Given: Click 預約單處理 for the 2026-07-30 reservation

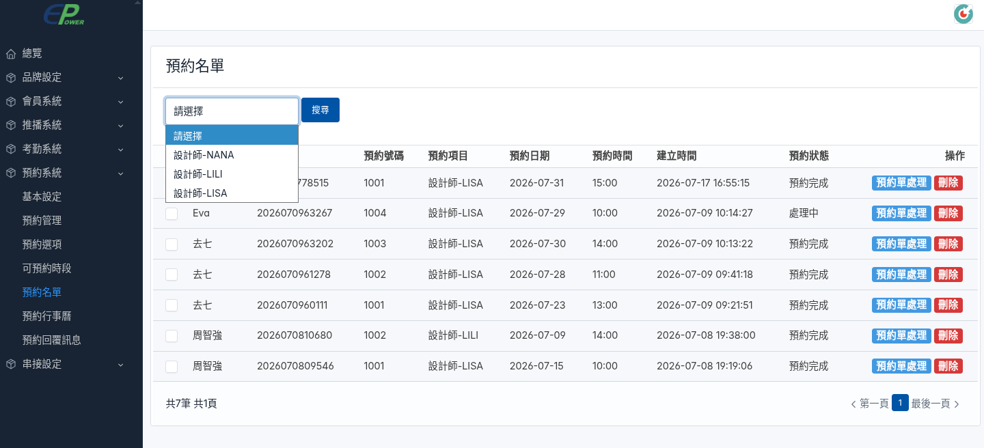Looking at the screenshot, I should tap(901, 244).
